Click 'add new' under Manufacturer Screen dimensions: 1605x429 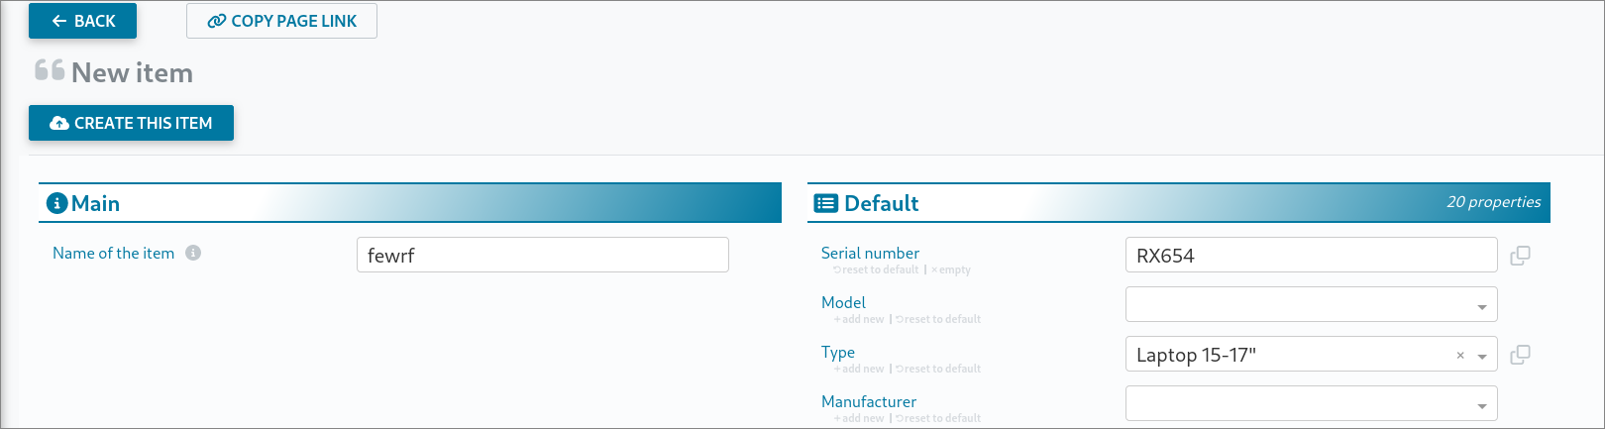(x=859, y=418)
